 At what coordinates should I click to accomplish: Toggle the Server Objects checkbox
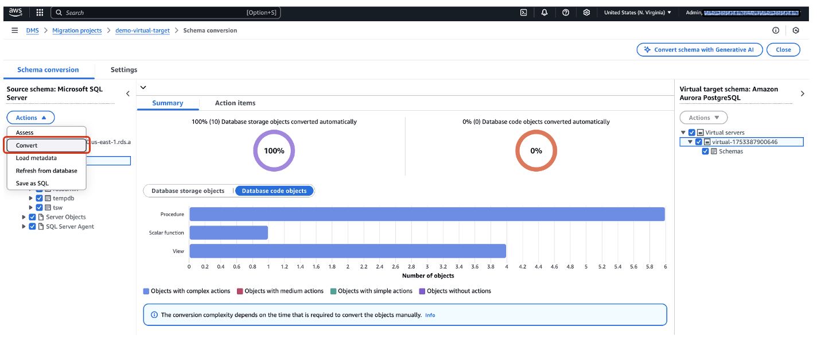pyautogui.click(x=33, y=217)
